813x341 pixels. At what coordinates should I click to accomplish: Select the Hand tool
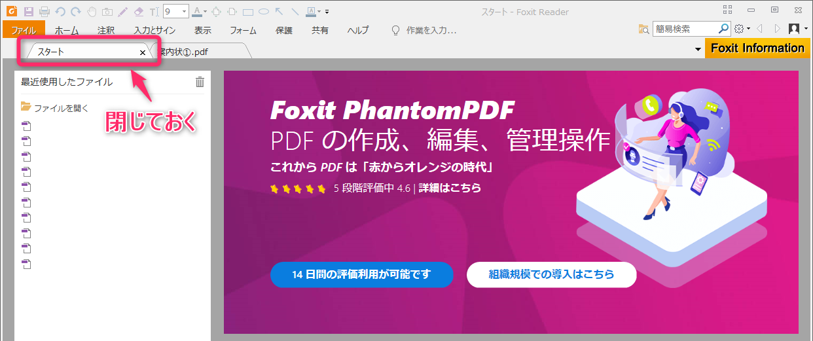click(x=92, y=12)
